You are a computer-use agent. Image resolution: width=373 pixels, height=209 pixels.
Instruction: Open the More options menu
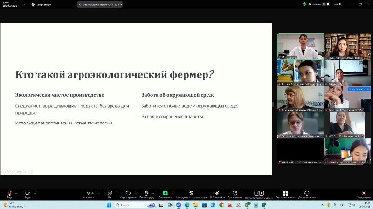click(x=307, y=193)
